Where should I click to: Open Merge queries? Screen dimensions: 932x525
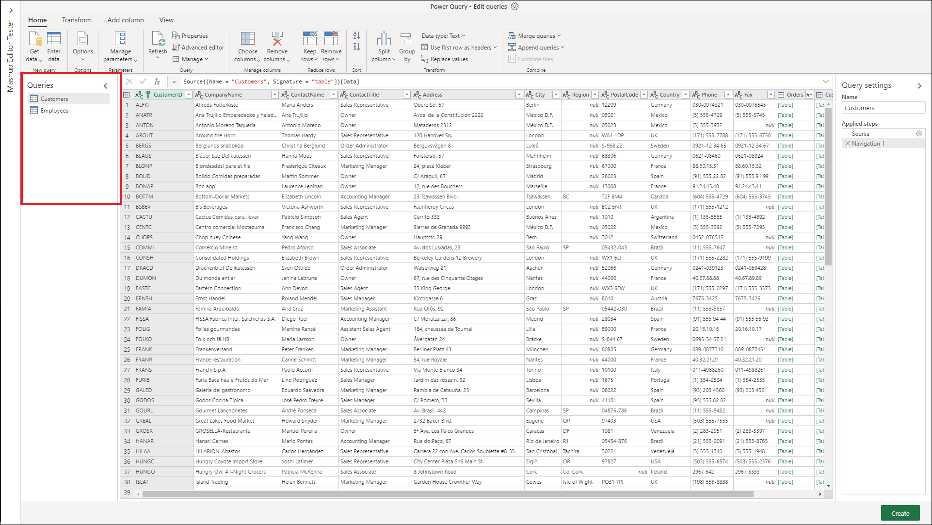(534, 35)
